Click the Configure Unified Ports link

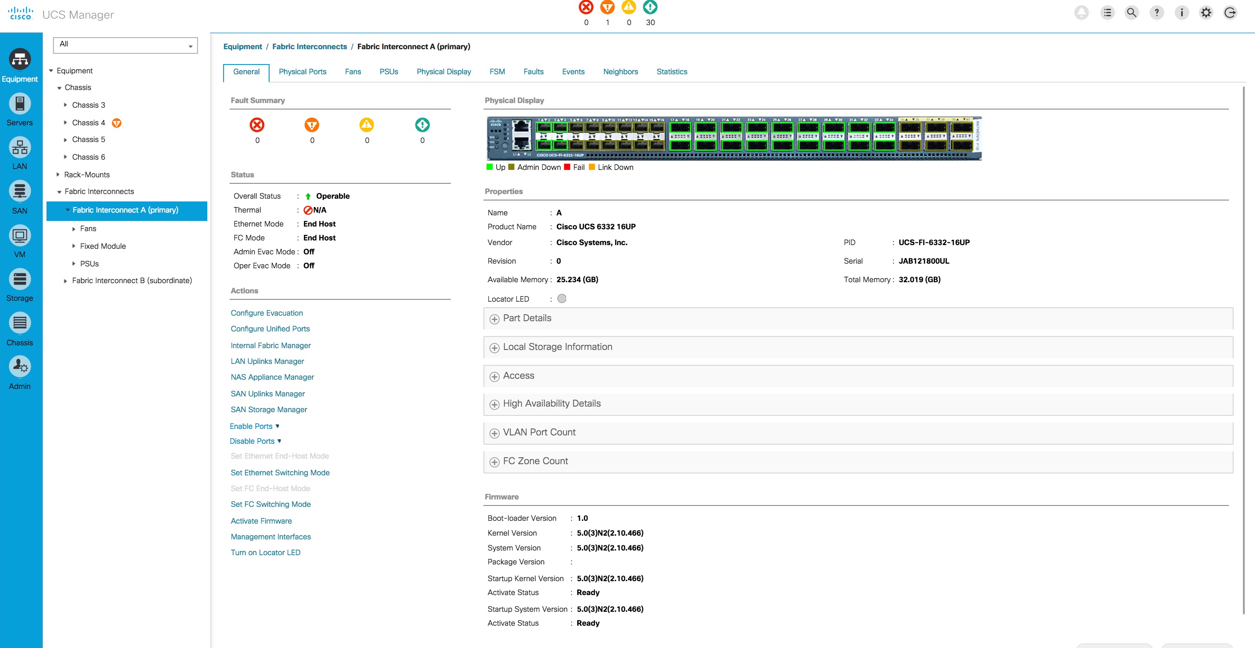(x=270, y=329)
